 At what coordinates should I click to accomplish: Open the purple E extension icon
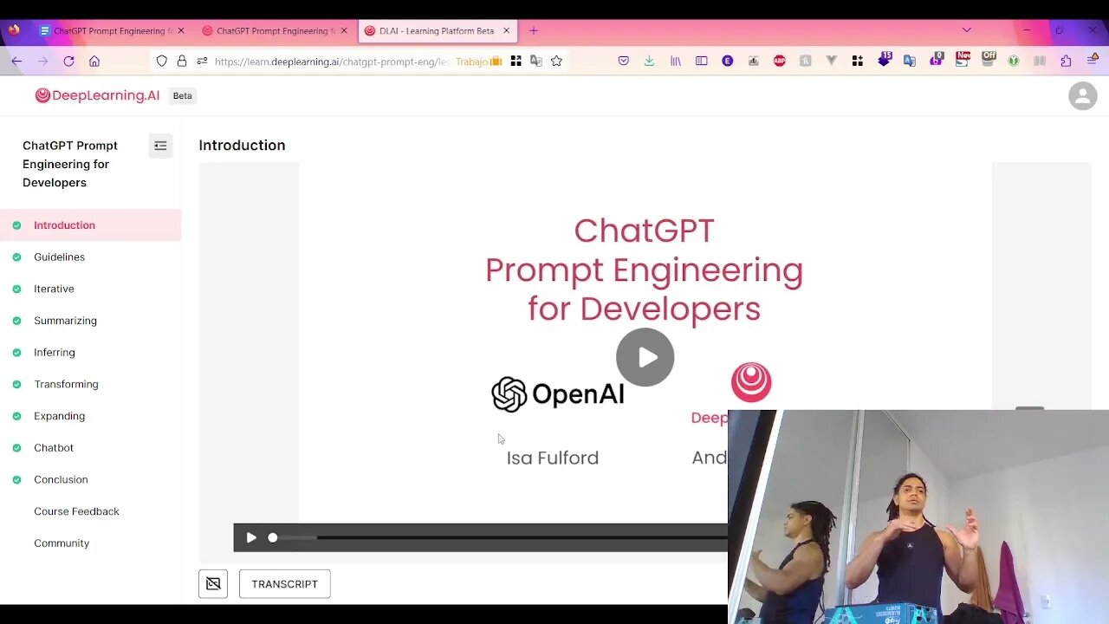pos(728,61)
